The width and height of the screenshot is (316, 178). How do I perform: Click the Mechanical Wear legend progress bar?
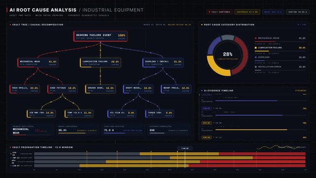(280, 42)
